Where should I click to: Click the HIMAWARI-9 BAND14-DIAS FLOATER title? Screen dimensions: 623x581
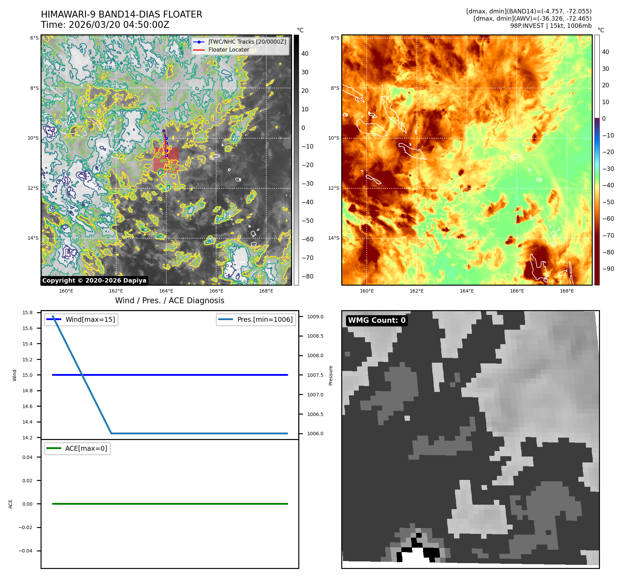pyautogui.click(x=121, y=14)
